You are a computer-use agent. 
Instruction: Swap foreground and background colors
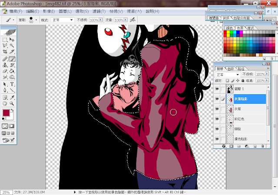[12, 110]
